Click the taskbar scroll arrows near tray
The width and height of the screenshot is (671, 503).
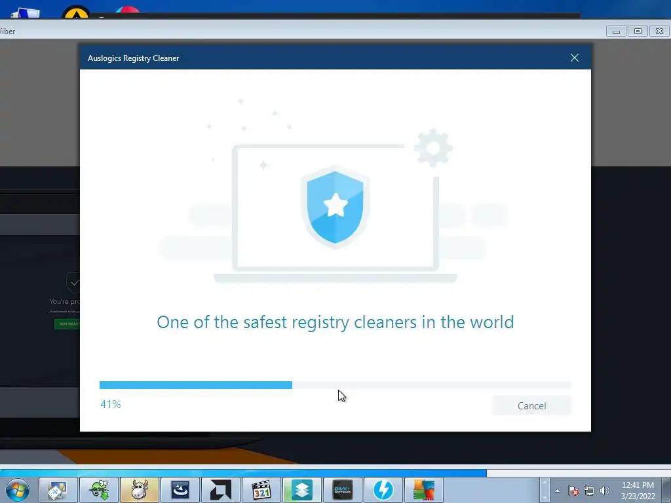coord(545,490)
